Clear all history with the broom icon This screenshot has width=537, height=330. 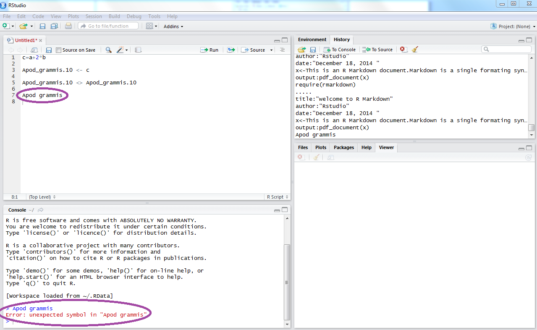coord(415,50)
